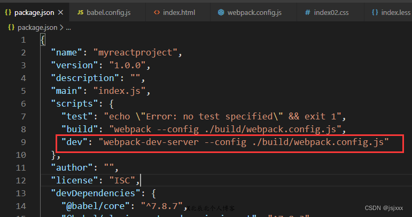Click the "author" key on line 11
412x217 pixels.
point(72,168)
